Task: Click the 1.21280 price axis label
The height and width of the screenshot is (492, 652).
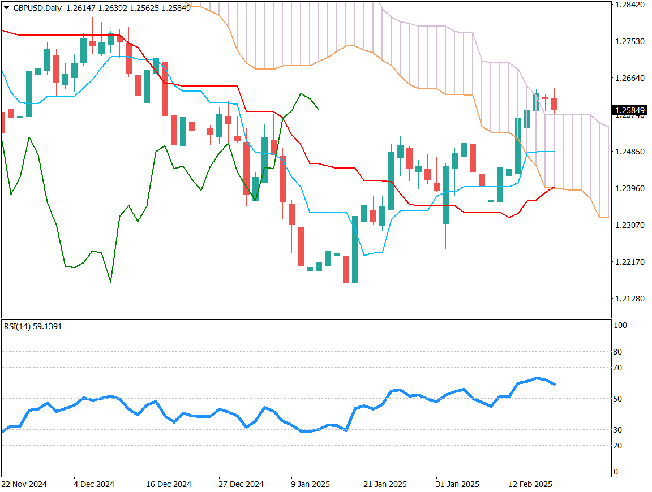Action: pos(629,299)
